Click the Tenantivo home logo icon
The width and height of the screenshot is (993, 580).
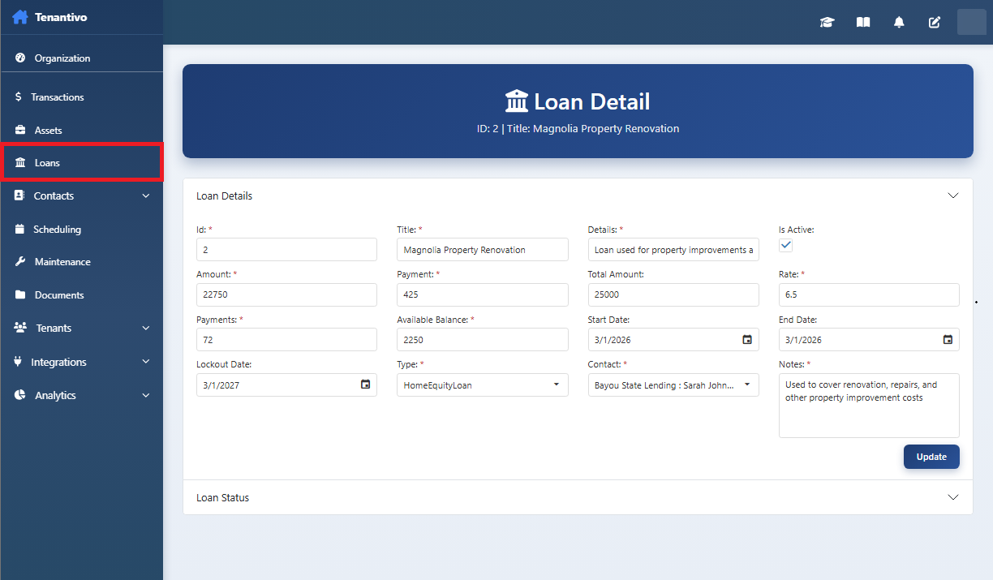pos(20,16)
